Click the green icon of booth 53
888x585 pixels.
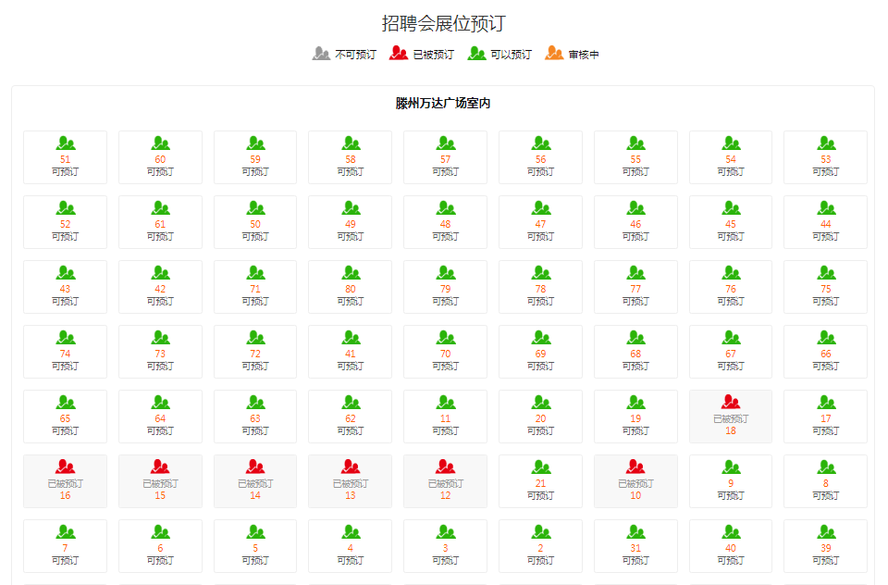coord(827,143)
